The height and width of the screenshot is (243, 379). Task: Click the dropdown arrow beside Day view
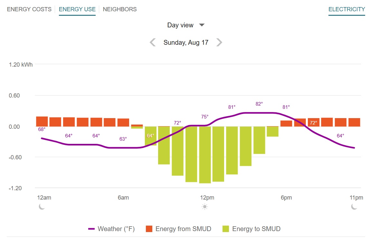tap(202, 25)
